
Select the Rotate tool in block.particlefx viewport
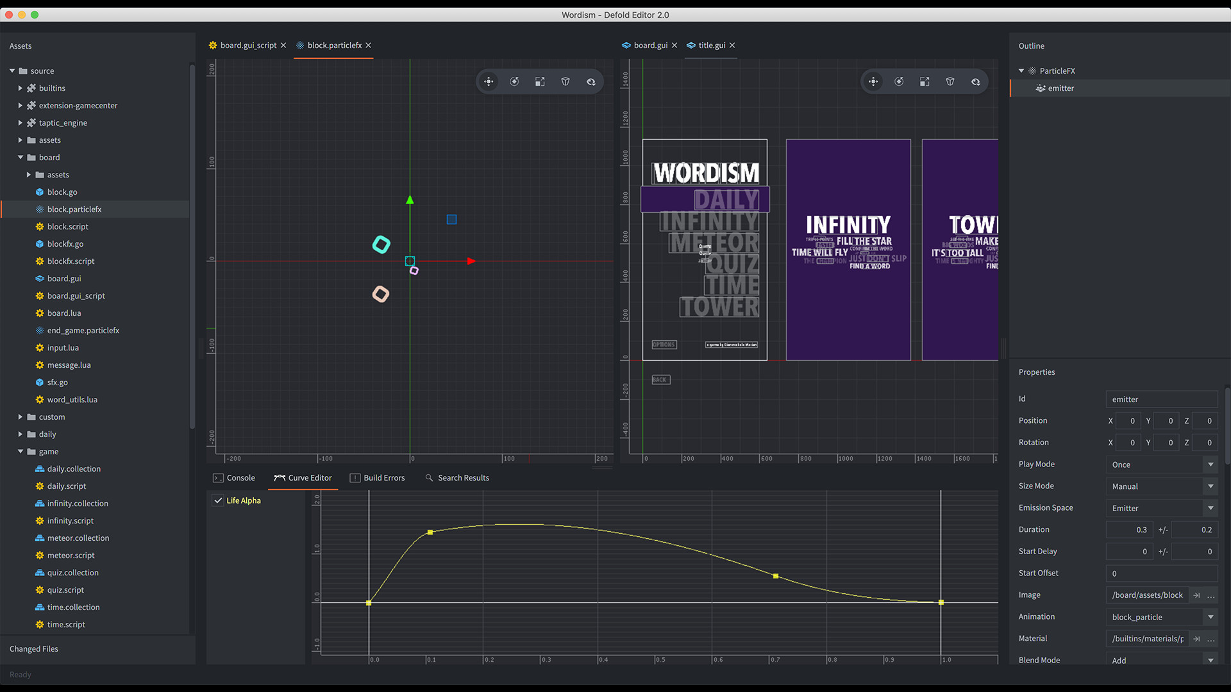click(514, 81)
